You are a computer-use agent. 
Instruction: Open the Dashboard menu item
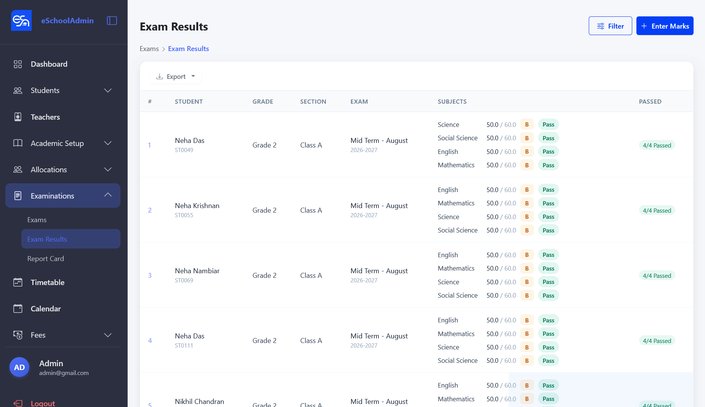(x=63, y=64)
